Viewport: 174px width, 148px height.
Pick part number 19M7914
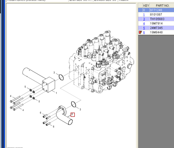156,24
